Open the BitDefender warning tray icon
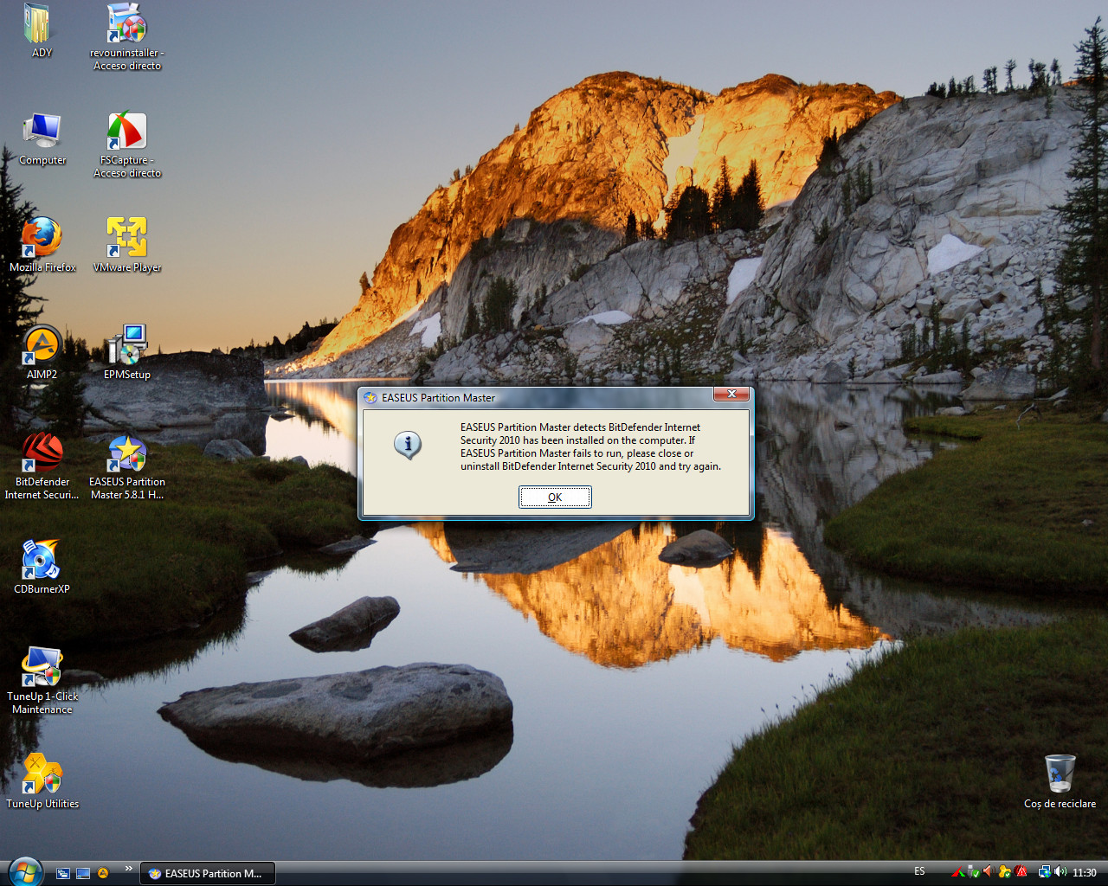The width and height of the screenshot is (1108, 886). point(1021,872)
